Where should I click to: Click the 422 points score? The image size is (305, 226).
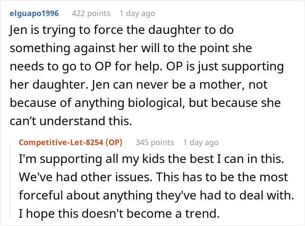pos(91,13)
